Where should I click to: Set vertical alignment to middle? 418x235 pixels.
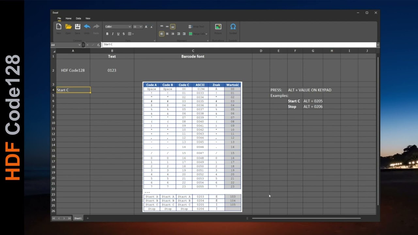tap(167, 26)
